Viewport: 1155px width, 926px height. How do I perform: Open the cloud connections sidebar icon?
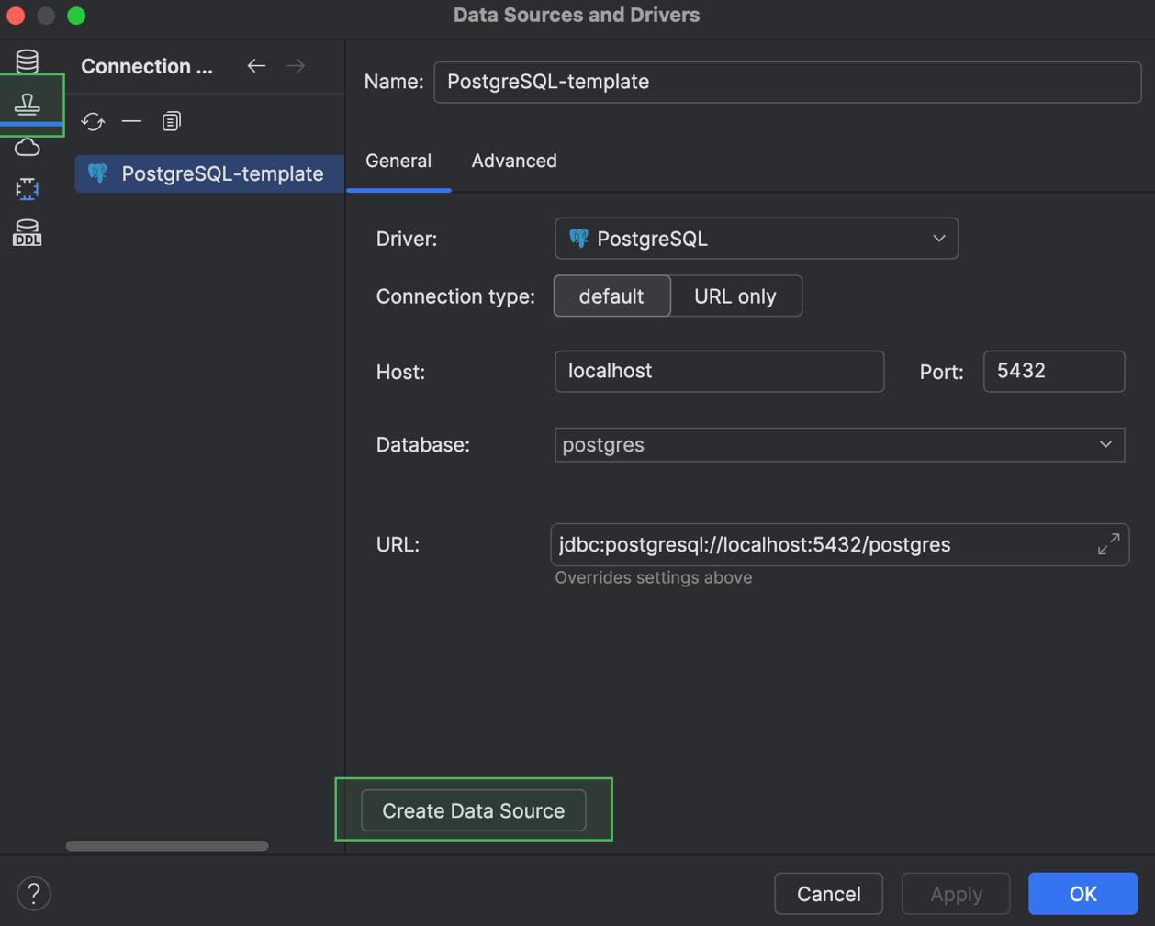(x=28, y=147)
